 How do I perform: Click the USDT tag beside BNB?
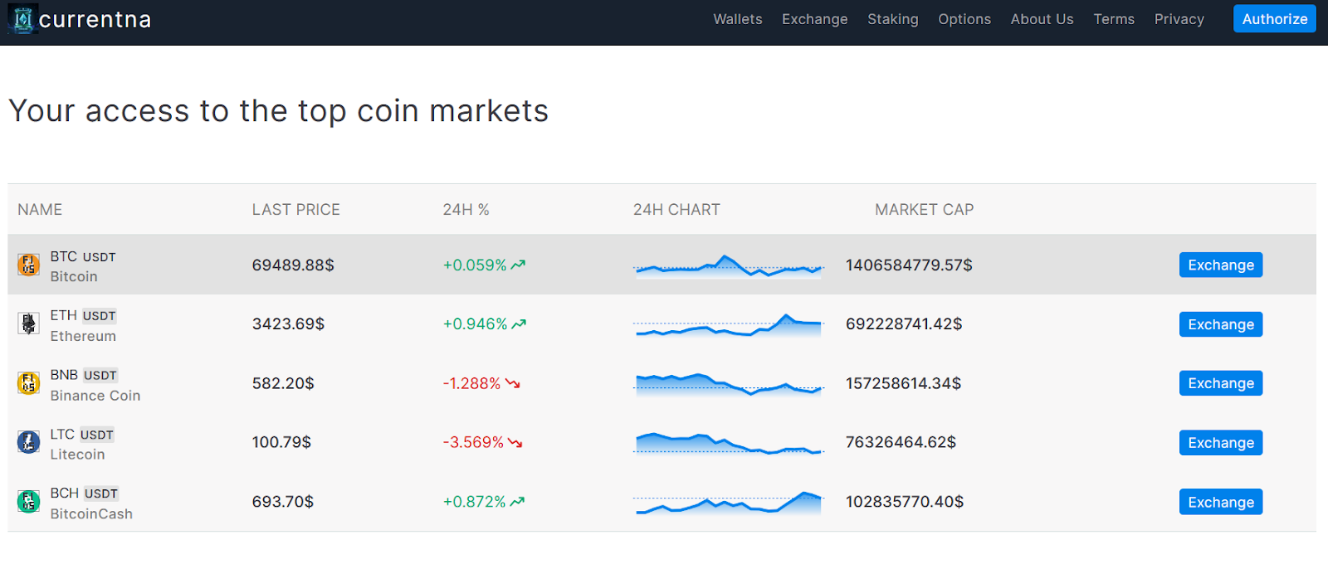100,376
